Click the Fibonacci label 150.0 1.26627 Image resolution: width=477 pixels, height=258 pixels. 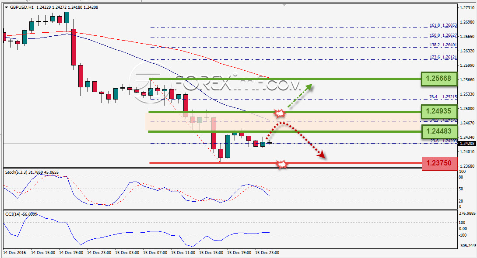[443, 35]
